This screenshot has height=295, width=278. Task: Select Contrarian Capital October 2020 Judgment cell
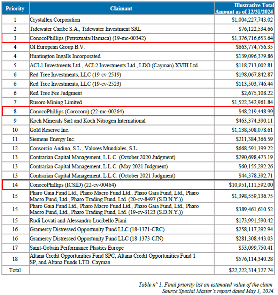tap(122, 157)
